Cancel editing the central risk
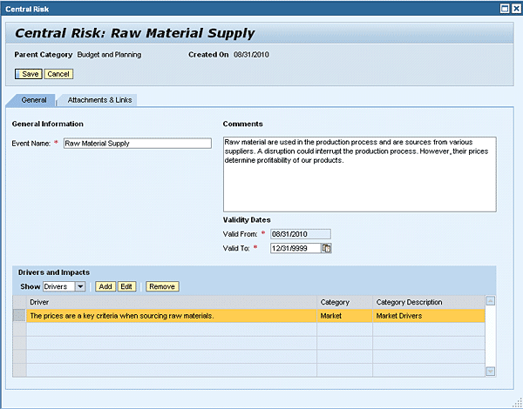The width and height of the screenshot is (523, 409). (58, 74)
